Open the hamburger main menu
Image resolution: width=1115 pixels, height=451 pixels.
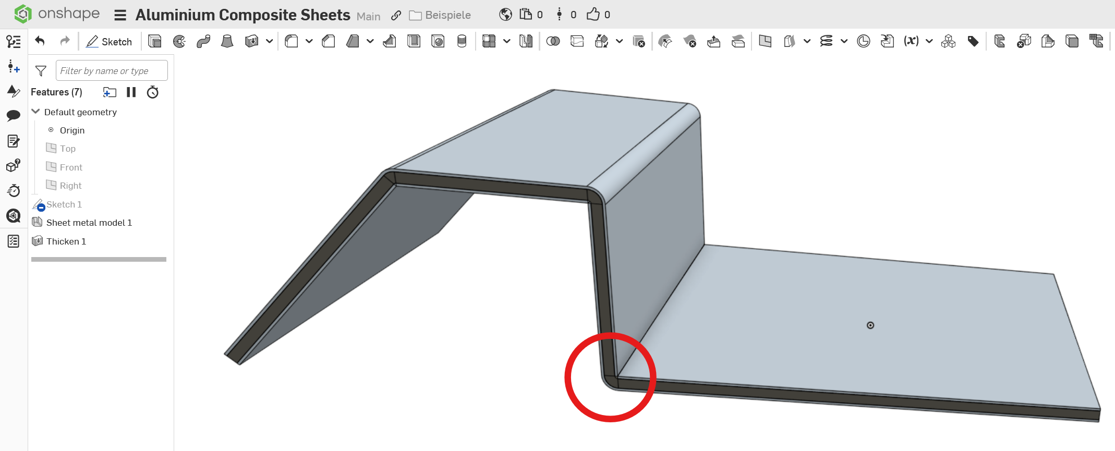pyautogui.click(x=120, y=15)
